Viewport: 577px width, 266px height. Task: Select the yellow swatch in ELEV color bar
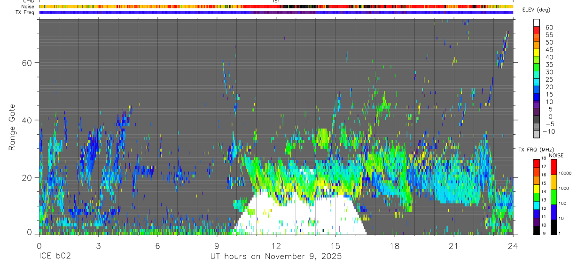pos(537,53)
